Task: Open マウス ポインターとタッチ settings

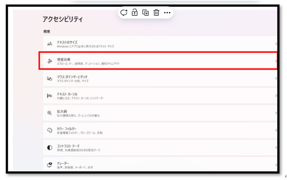Action: [160, 79]
